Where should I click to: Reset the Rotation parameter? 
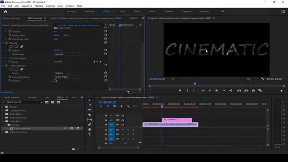106,31
